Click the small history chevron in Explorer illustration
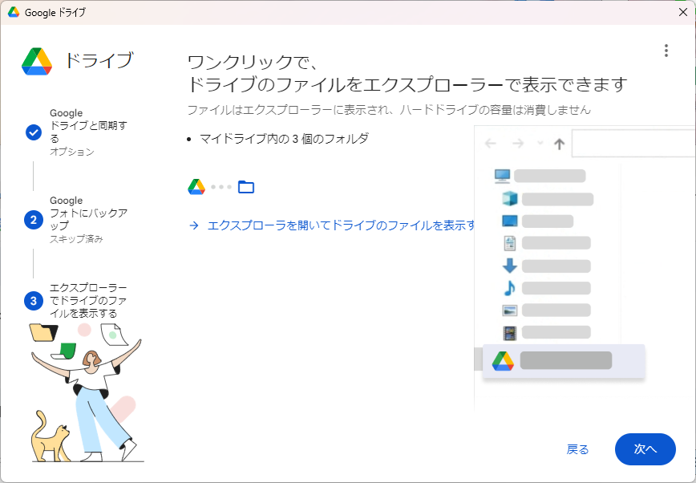 tap(540, 143)
